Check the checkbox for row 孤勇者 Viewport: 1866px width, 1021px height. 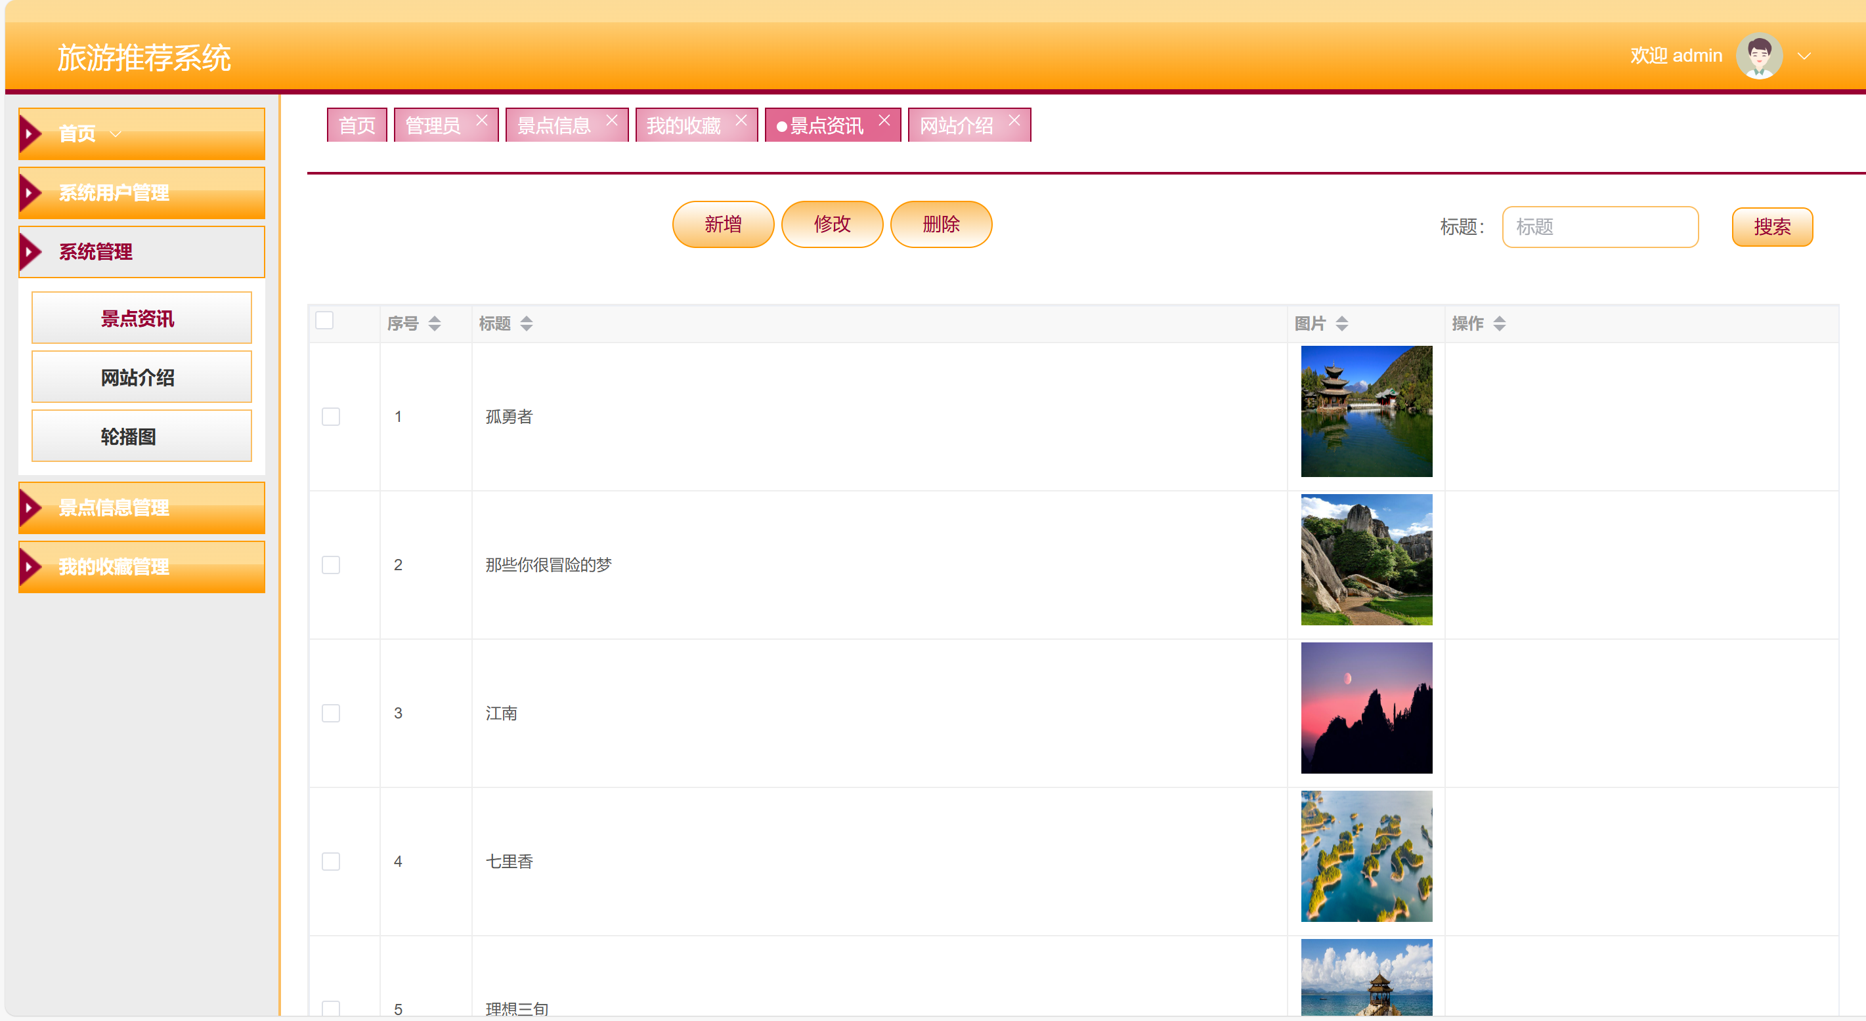point(331,417)
